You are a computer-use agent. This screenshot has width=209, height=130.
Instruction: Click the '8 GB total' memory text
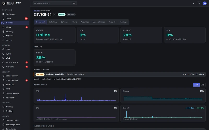click(x=127, y=40)
